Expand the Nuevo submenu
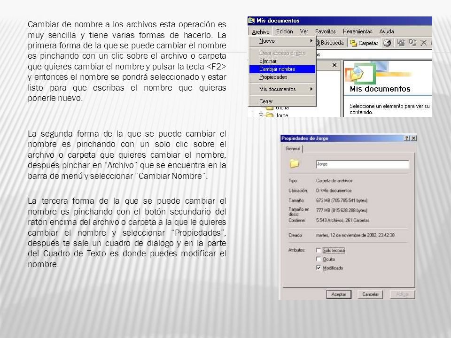 click(x=282, y=41)
